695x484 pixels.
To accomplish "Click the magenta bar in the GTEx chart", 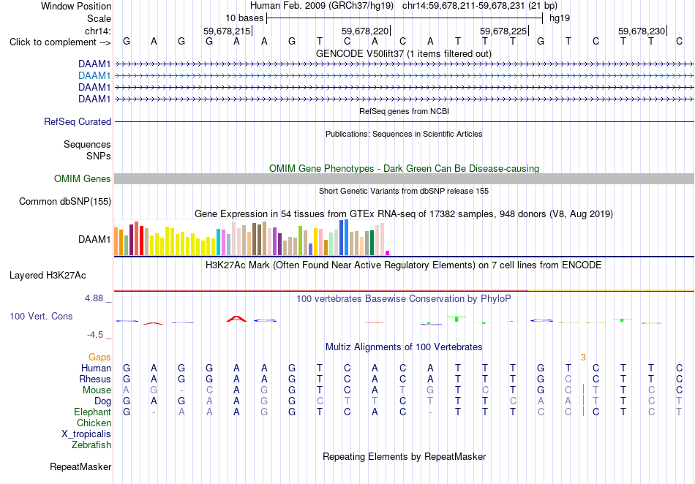I will [x=388, y=253].
